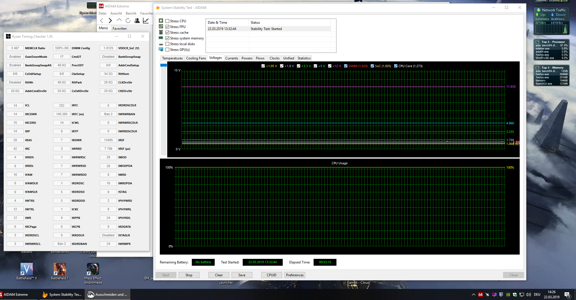576x300 pixels.
Task: Open the Action Center notifications icon
Action: pyautogui.click(x=567, y=295)
